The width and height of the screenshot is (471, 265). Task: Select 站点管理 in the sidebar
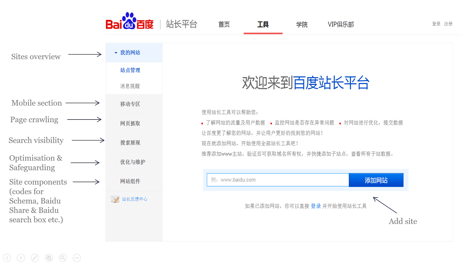tap(130, 70)
